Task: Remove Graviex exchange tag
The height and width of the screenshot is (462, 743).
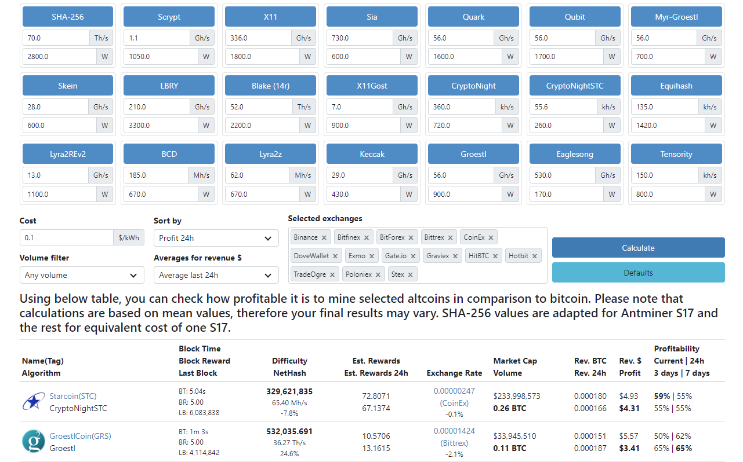Action: pyautogui.click(x=455, y=256)
